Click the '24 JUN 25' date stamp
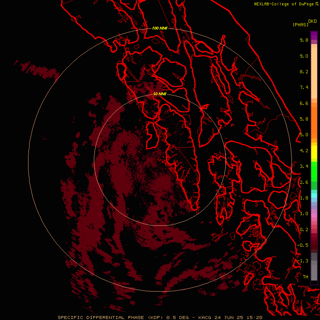This screenshot has width=320, height=320. click(229, 318)
